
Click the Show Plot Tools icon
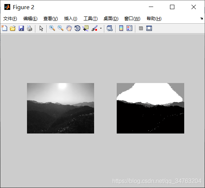pos(149,28)
